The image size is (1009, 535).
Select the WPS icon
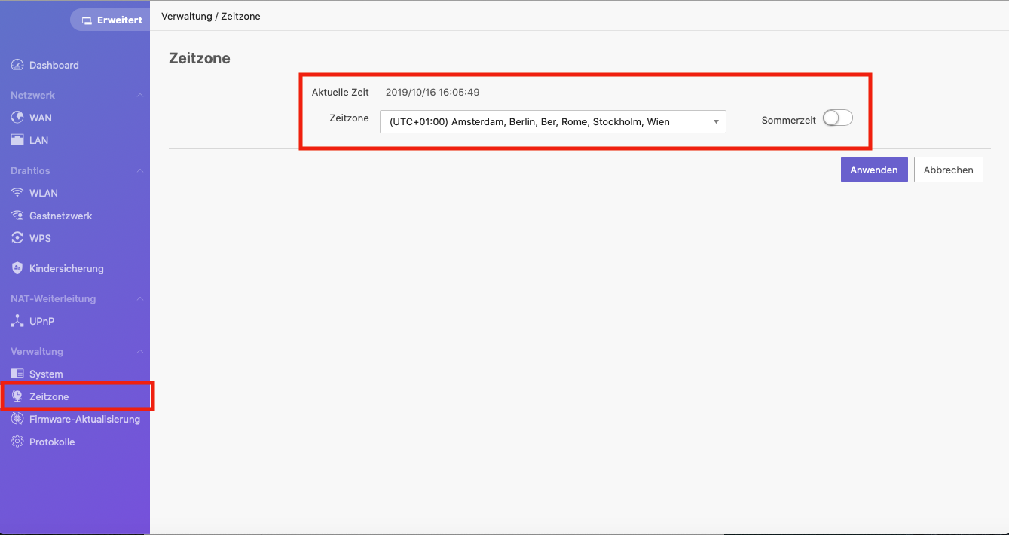17,238
